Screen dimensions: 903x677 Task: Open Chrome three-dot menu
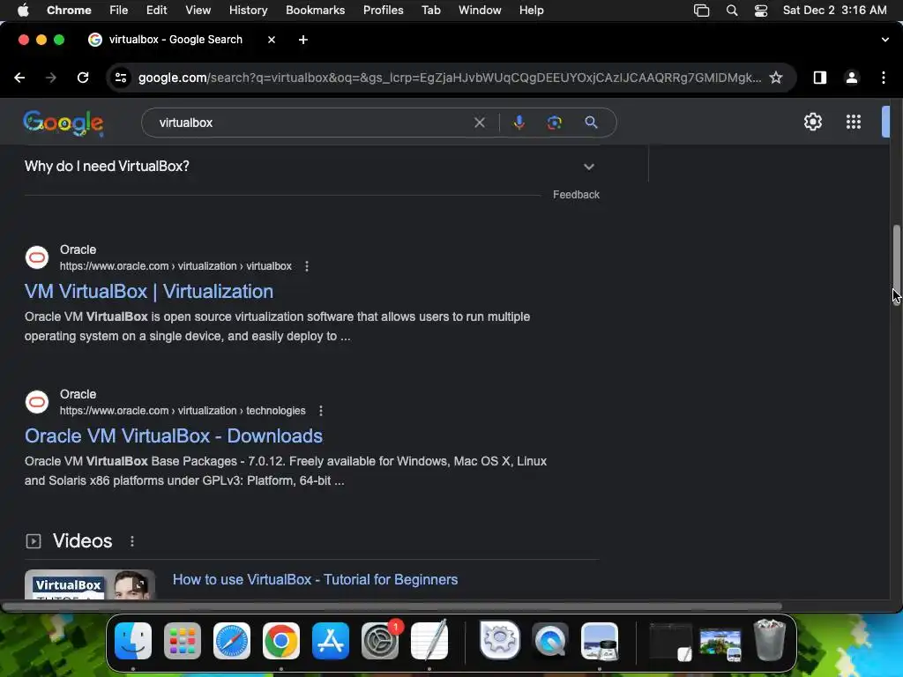click(884, 78)
